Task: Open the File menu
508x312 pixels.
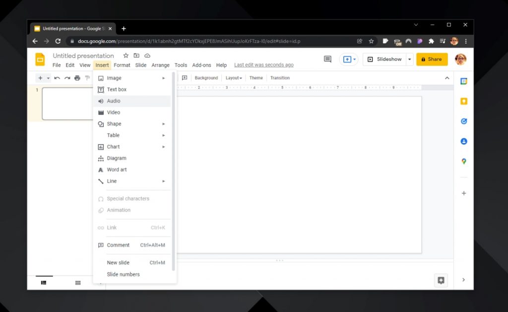Action: [x=57, y=65]
